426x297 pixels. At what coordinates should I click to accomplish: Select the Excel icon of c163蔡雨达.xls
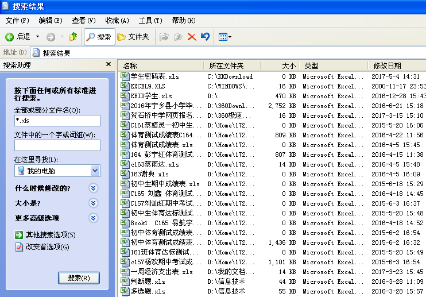point(125,164)
